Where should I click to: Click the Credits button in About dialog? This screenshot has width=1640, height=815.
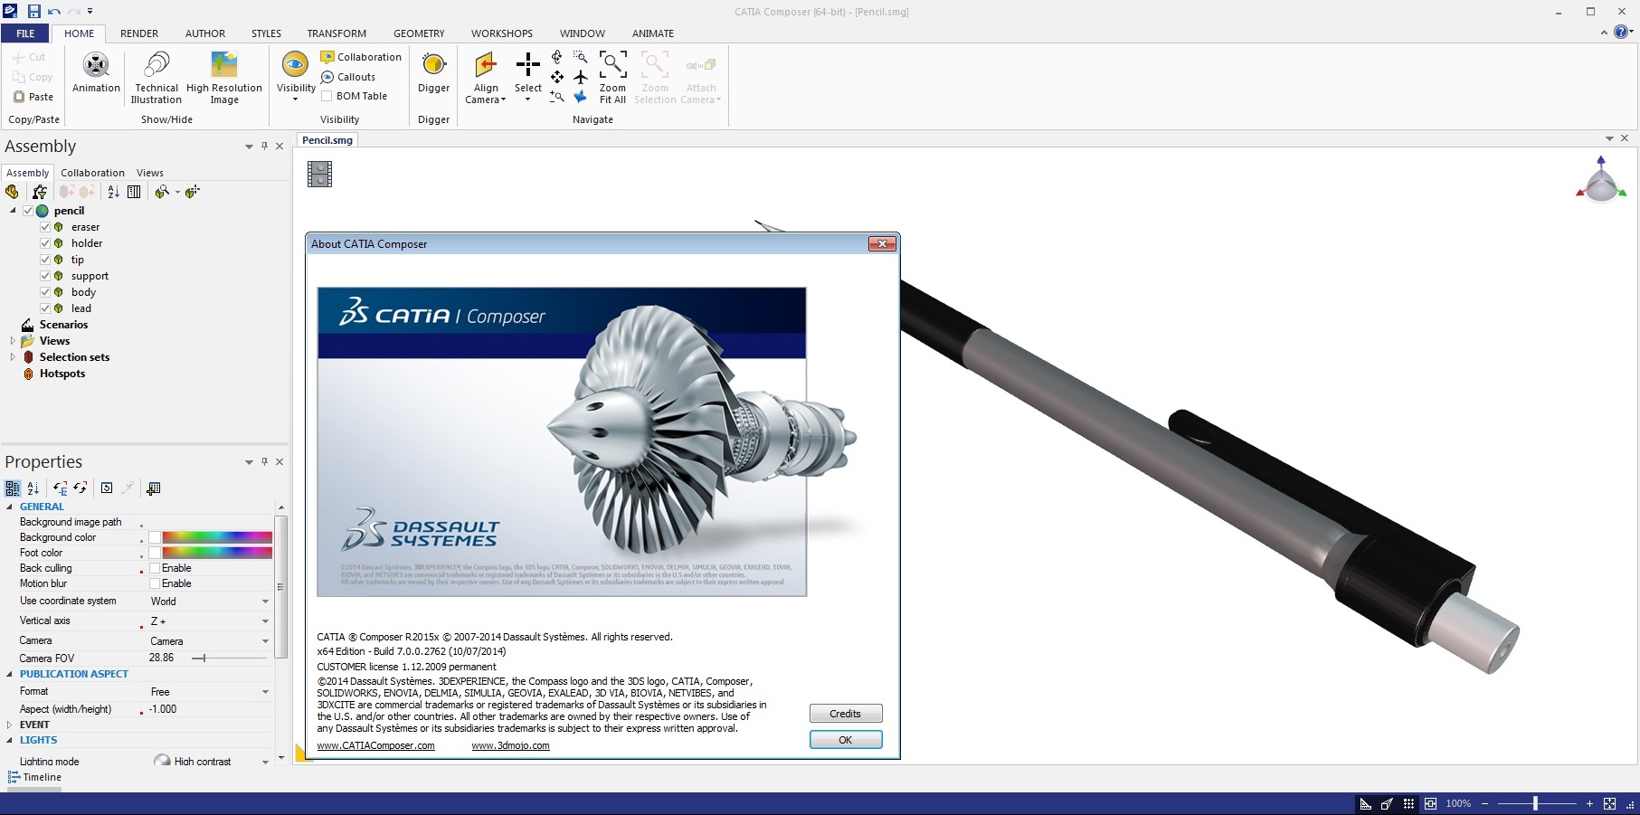(x=846, y=714)
